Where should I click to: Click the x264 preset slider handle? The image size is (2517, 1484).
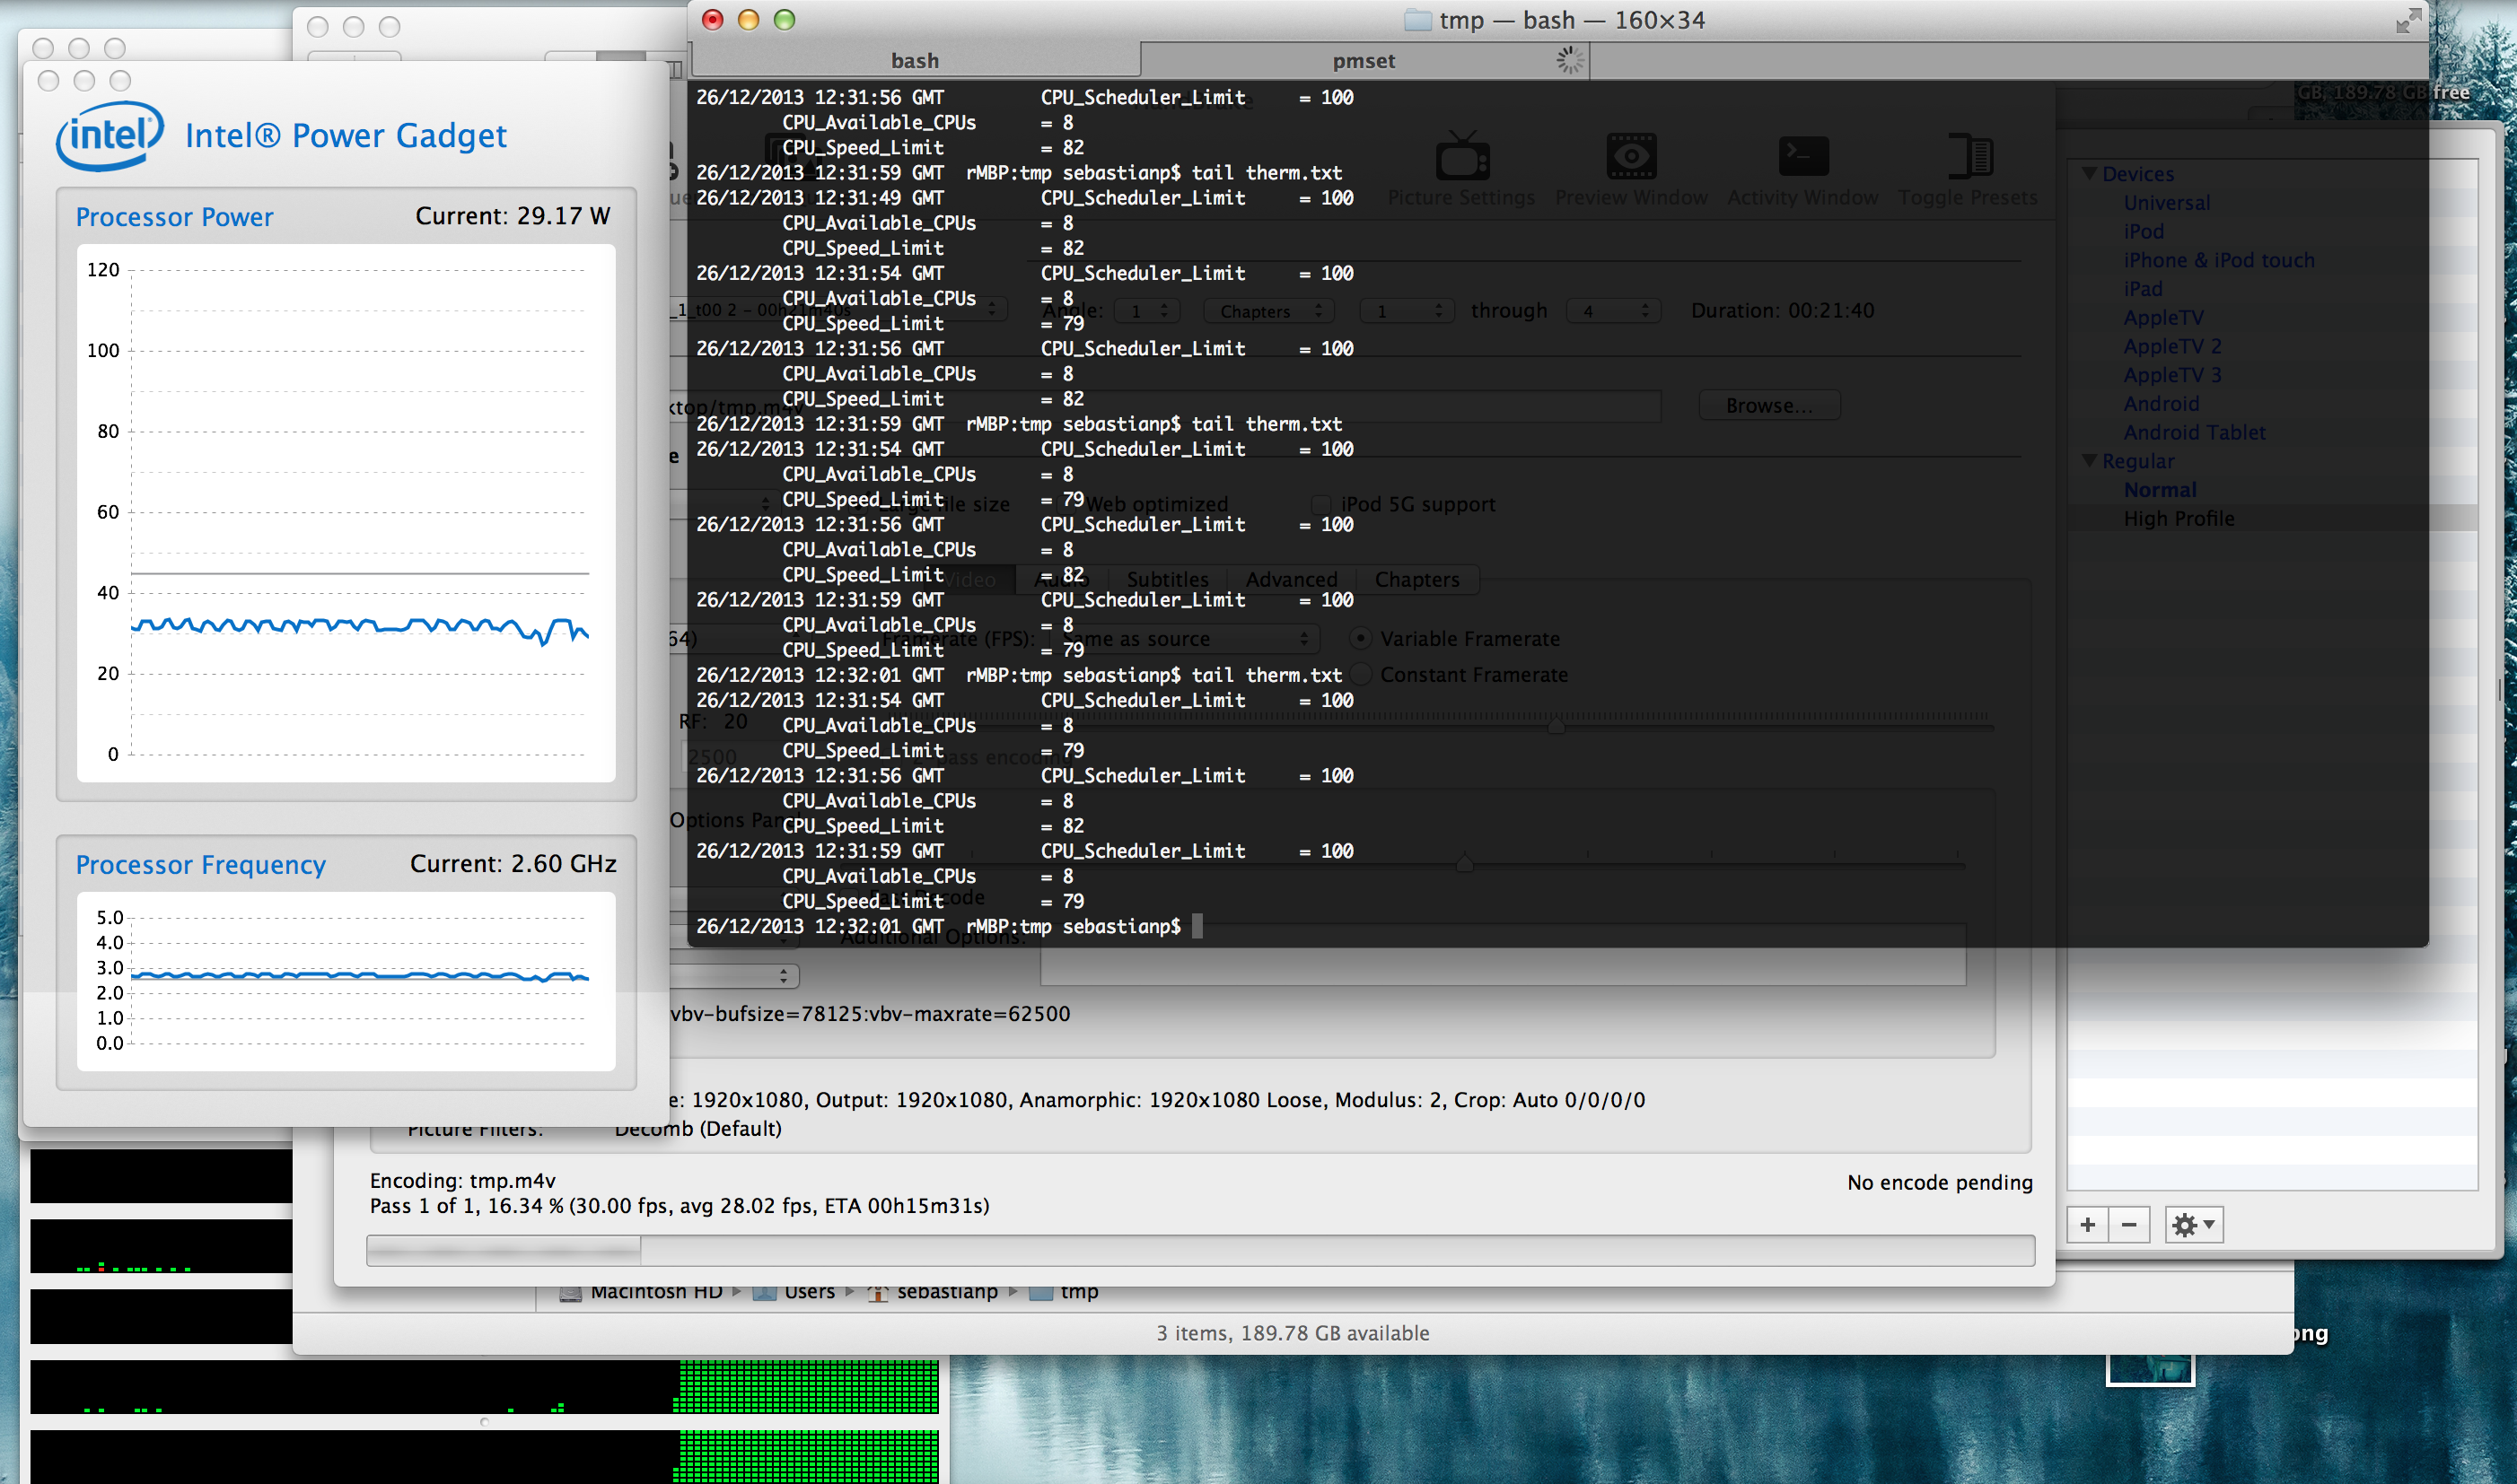tap(1465, 861)
